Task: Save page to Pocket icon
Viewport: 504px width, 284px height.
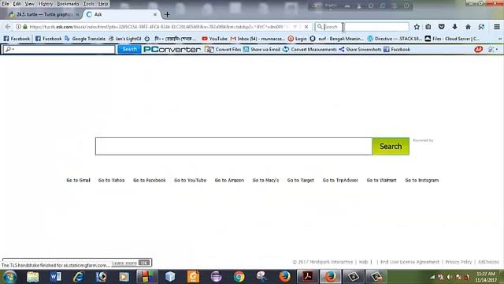Action: 441,27
